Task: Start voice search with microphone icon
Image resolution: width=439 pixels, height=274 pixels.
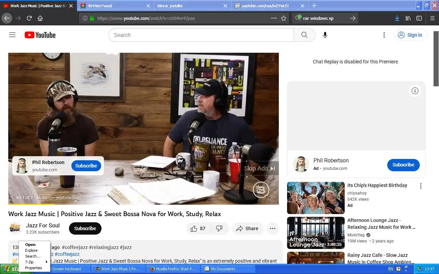Action: 325,35
